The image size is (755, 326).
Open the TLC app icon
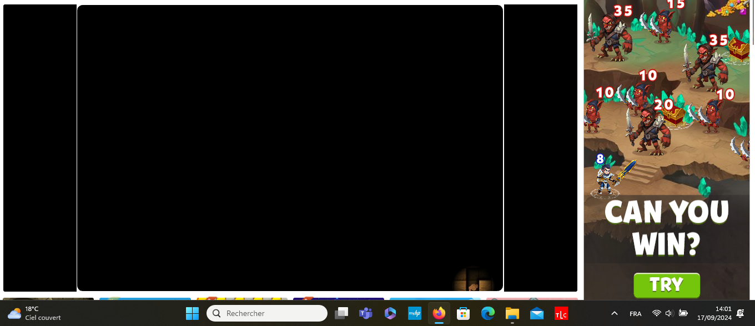(x=561, y=313)
